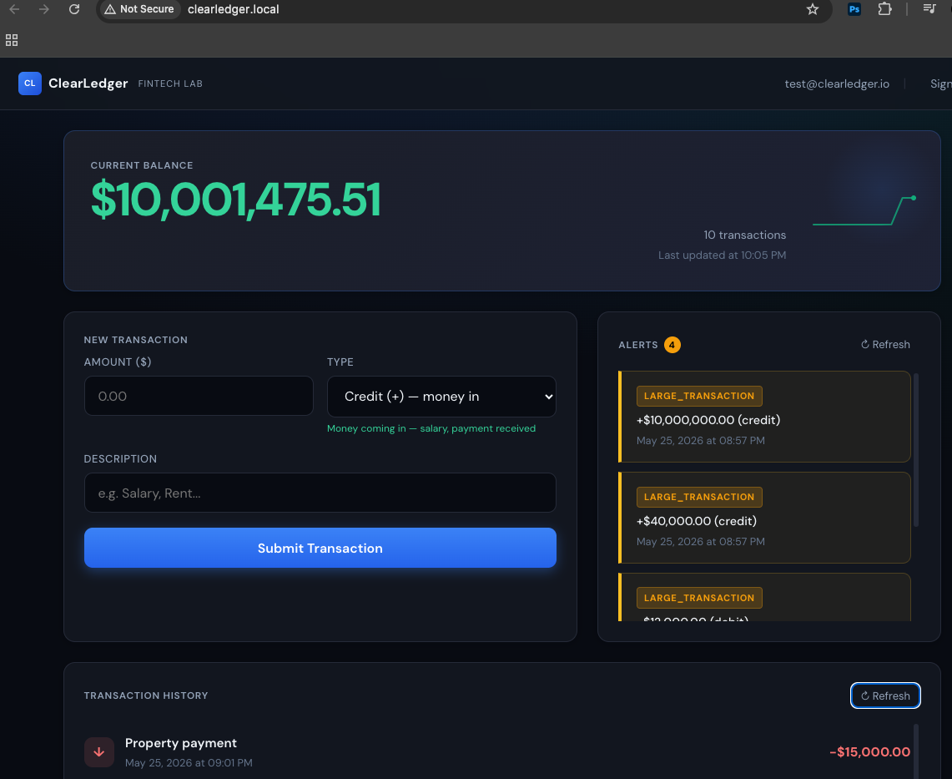The image size is (952, 779).
Task: Open the +$10,000,000.00 credit alert card
Action: tap(764, 417)
